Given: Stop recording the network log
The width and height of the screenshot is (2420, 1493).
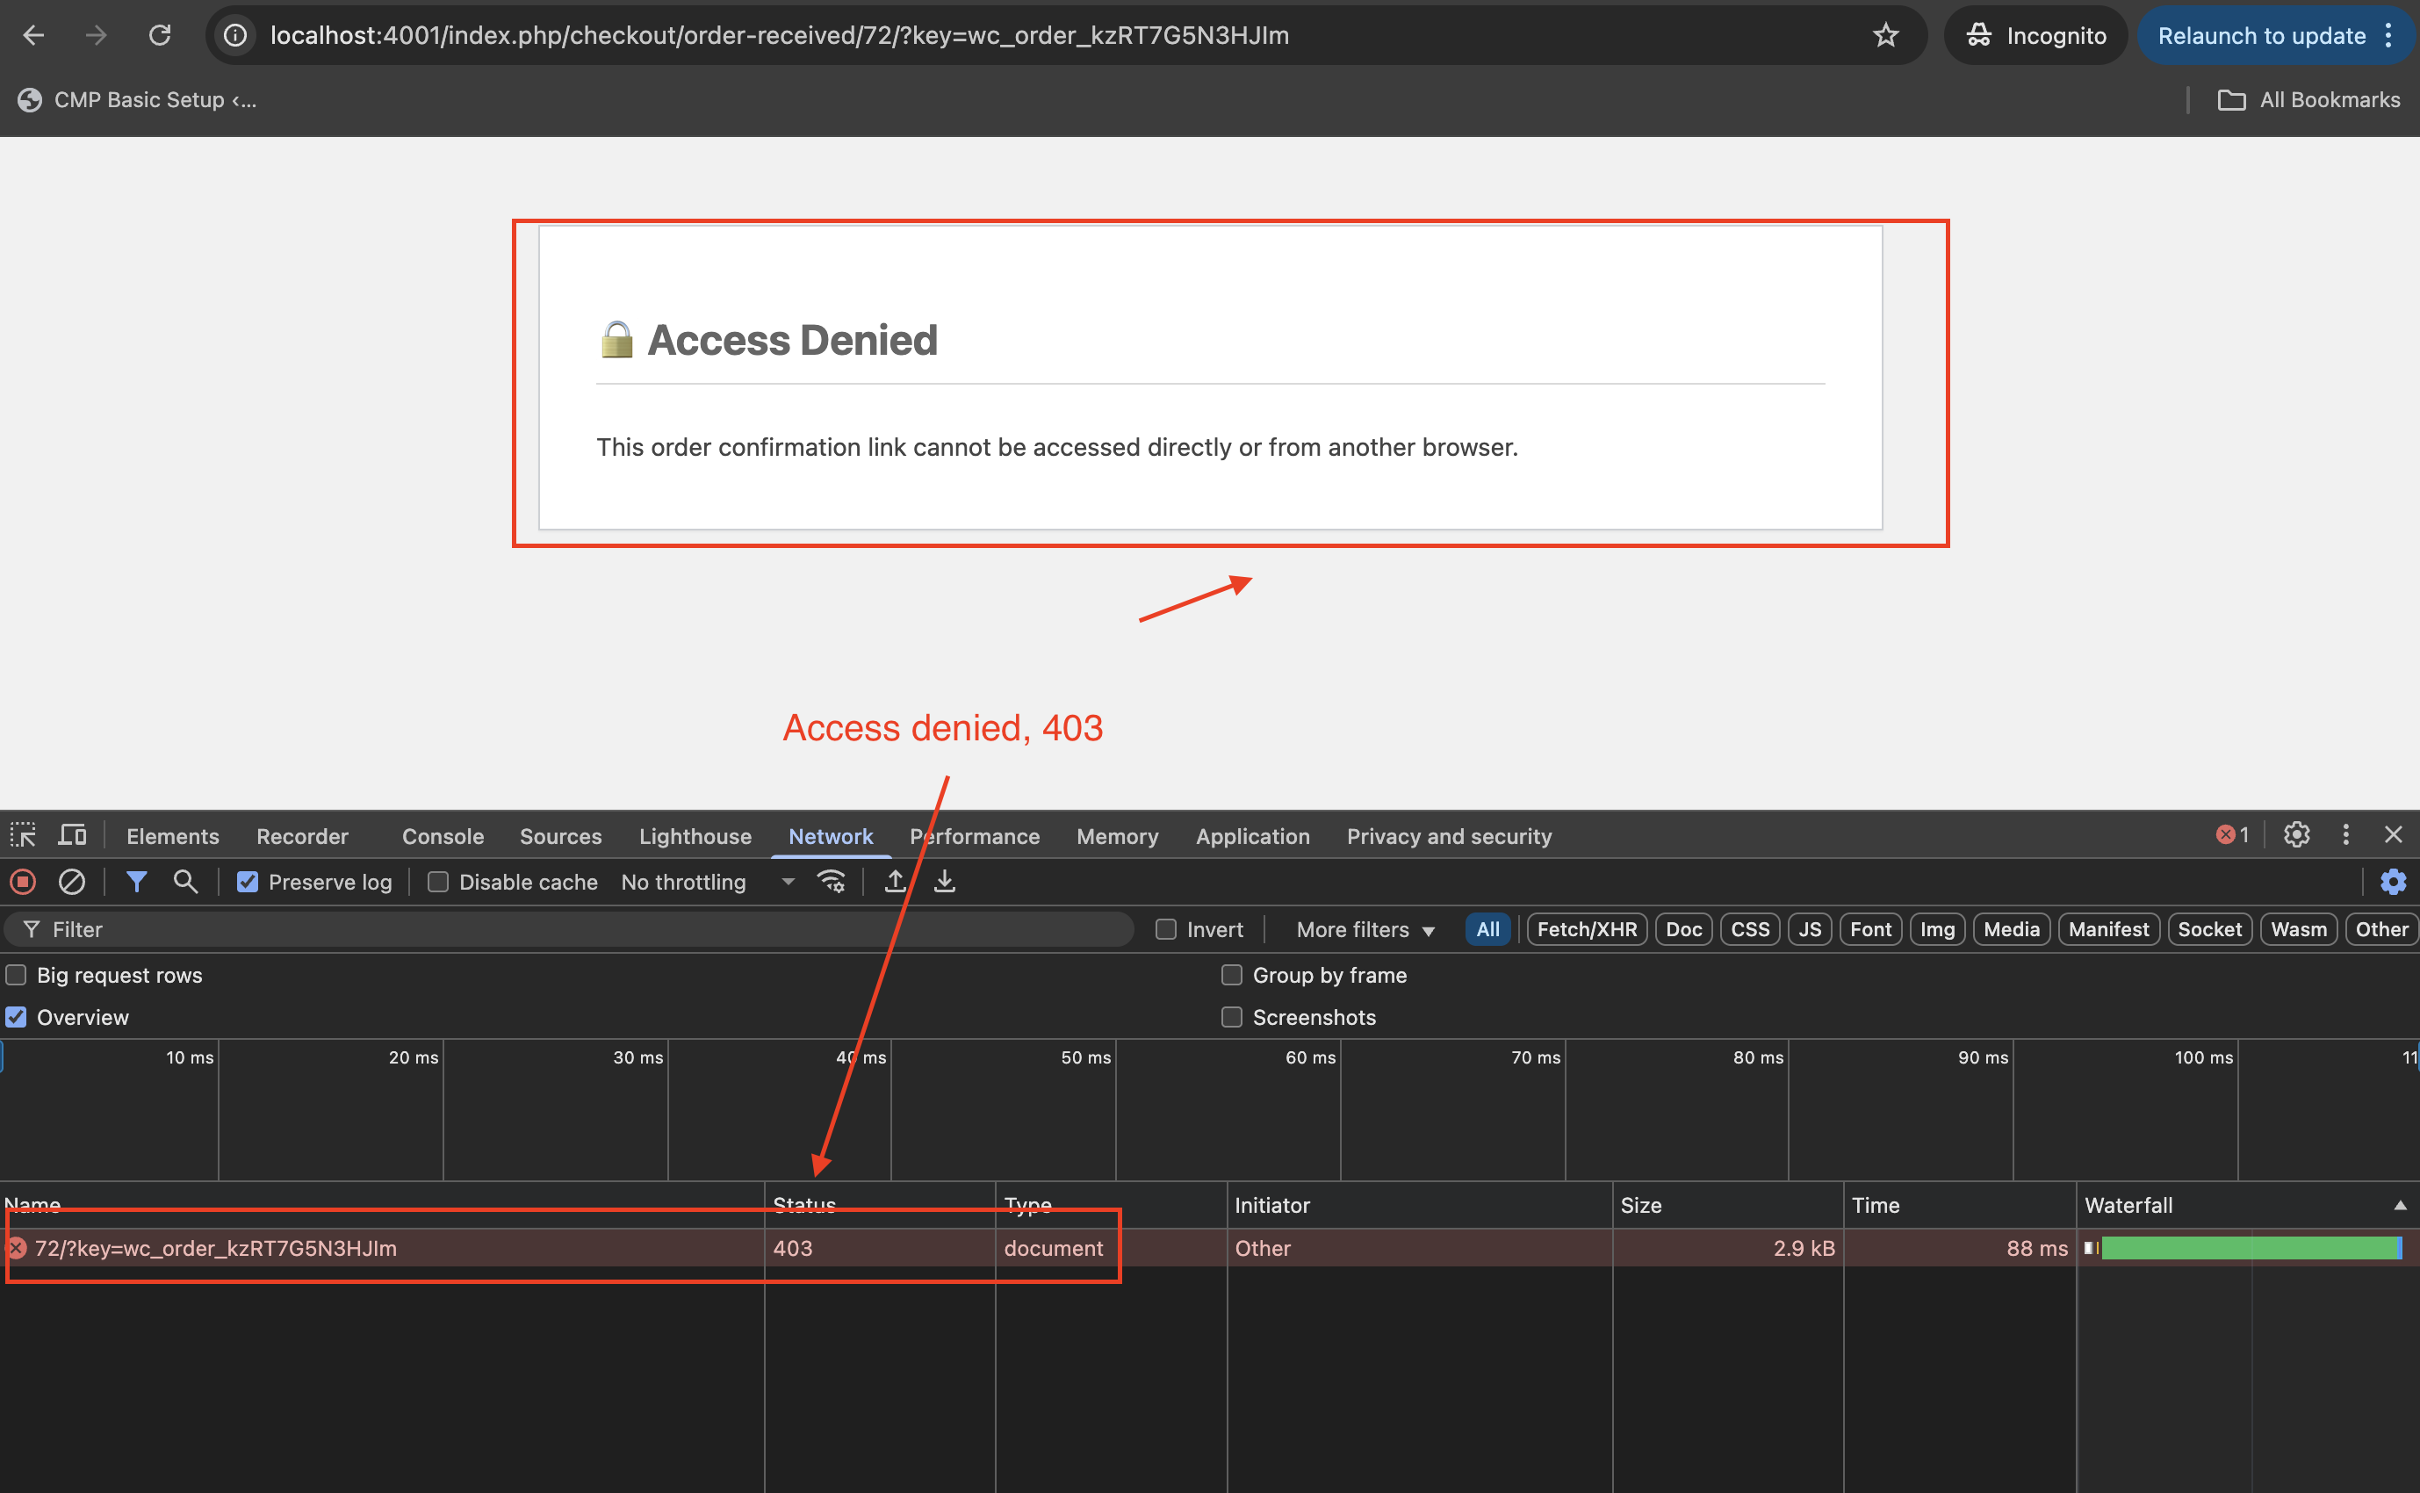Looking at the screenshot, I should click(23, 882).
